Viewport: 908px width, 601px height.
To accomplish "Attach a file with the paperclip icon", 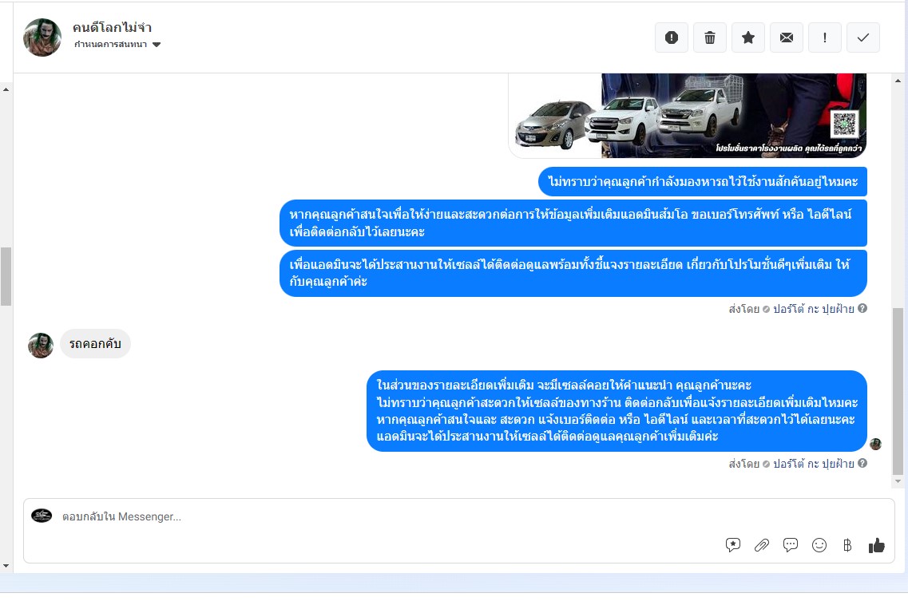I will 762,545.
